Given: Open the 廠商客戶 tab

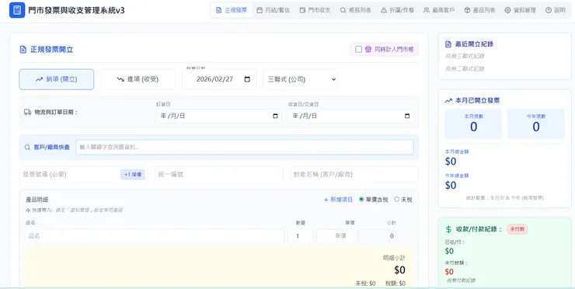Looking at the screenshot, I should point(439,10).
